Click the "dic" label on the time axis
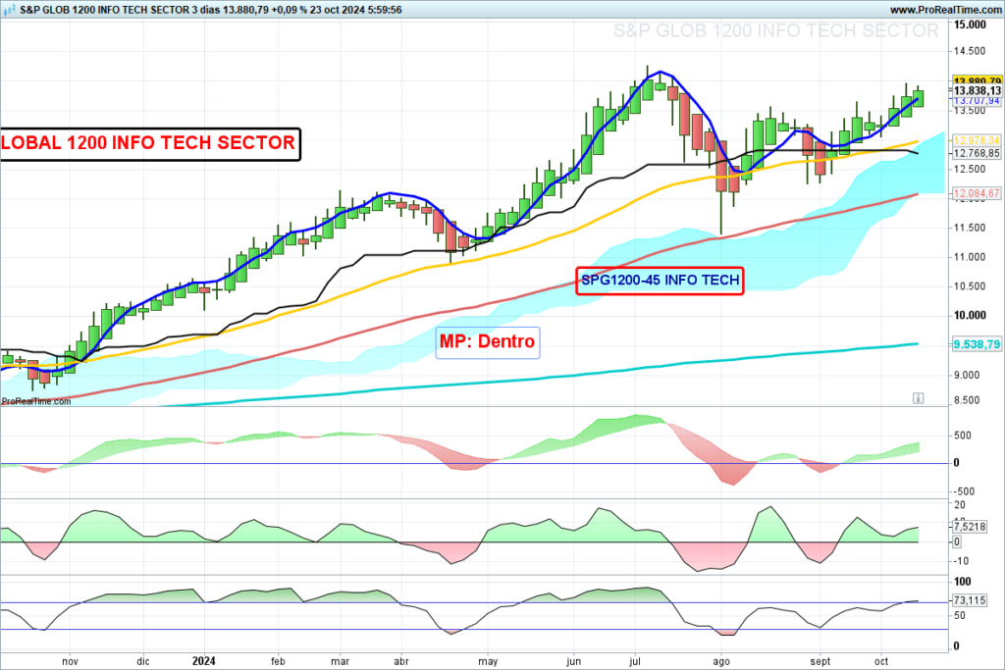 [x=143, y=661]
